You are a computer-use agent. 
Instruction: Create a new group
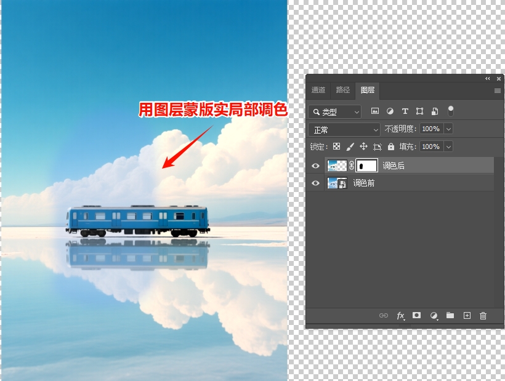pyautogui.click(x=450, y=315)
